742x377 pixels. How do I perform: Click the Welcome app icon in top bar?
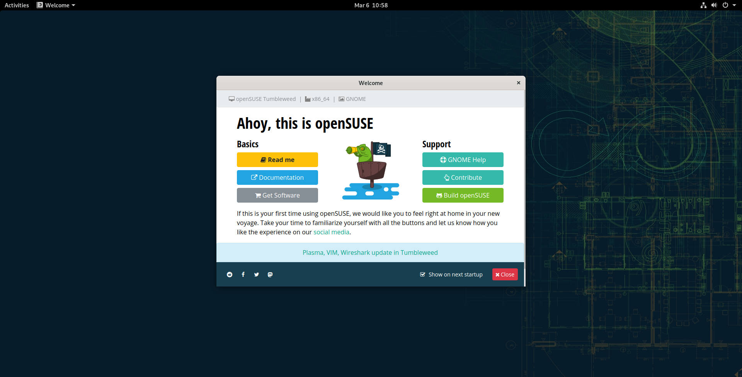40,5
